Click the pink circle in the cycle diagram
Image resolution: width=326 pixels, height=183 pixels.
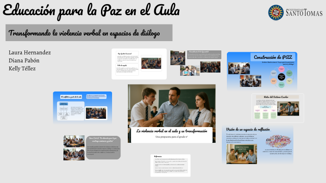click(x=281, y=69)
